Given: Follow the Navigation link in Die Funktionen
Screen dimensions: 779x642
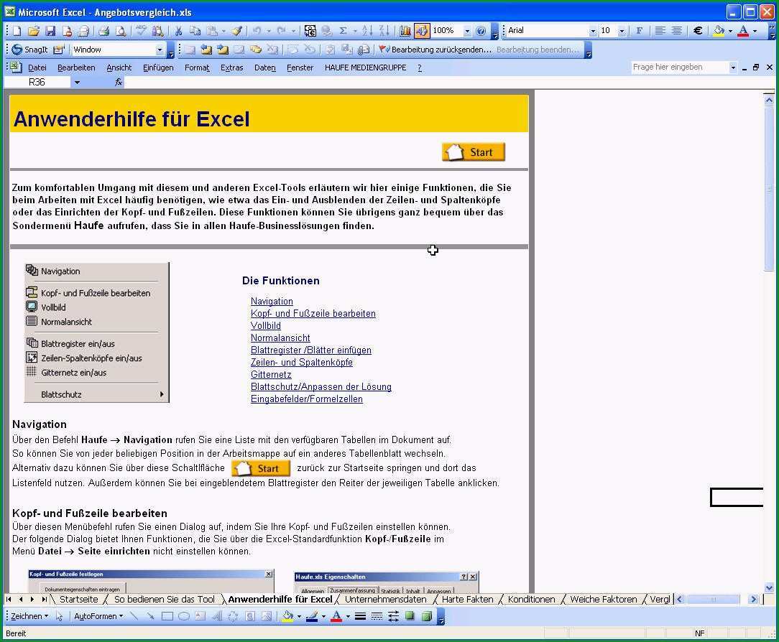Looking at the screenshot, I should tap(272, 302).
